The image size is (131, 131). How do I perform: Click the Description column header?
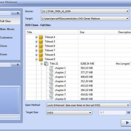[118, 32]
